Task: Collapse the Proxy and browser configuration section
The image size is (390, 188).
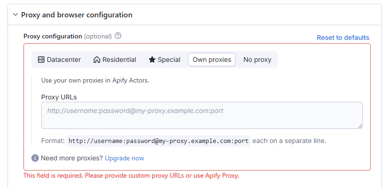Action: [x=15, y=15]
